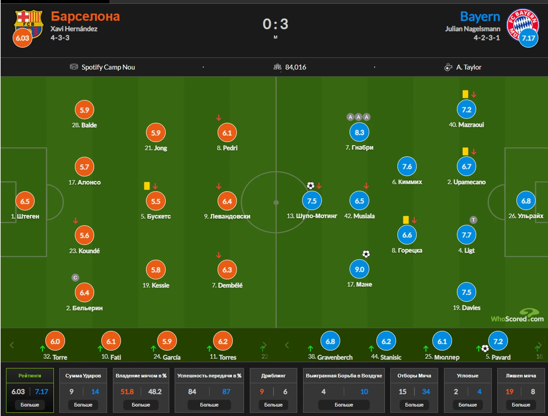548x416 pixels.
Task: Click the stadium icon beside Spotify Camp Nou
Action: click(74, 67)
